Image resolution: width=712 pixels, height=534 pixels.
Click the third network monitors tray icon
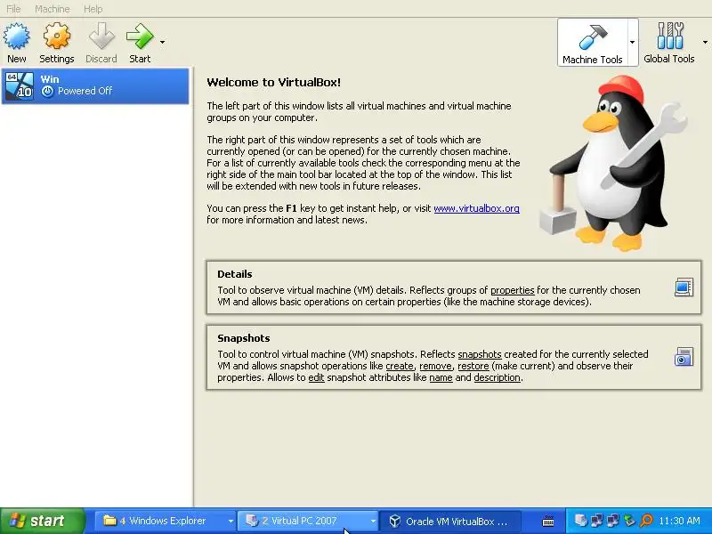coord(613,521)
